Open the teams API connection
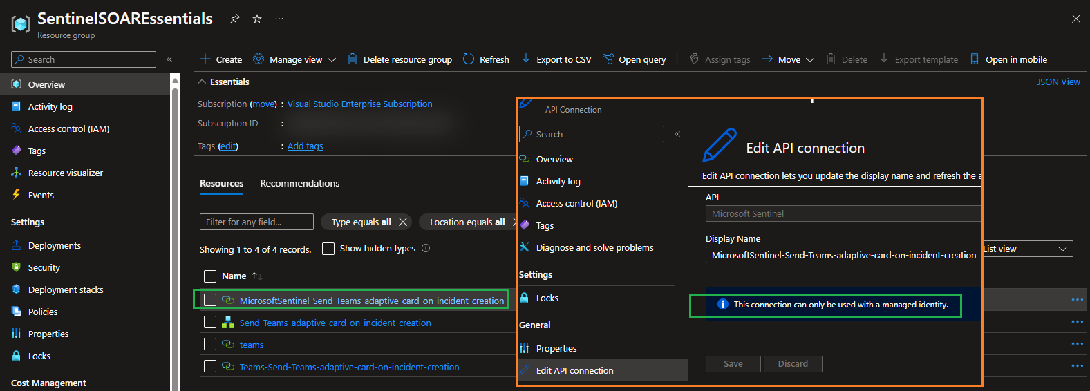This screenshot has height=391, width=1090. point(252,345)
